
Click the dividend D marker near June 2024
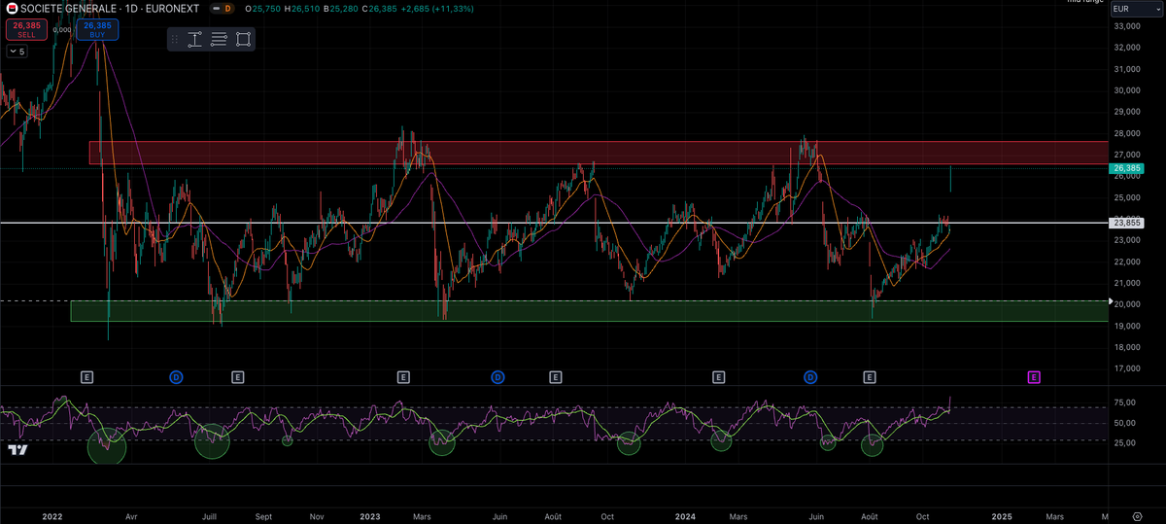pyautogui.click(x=809, y=376)
